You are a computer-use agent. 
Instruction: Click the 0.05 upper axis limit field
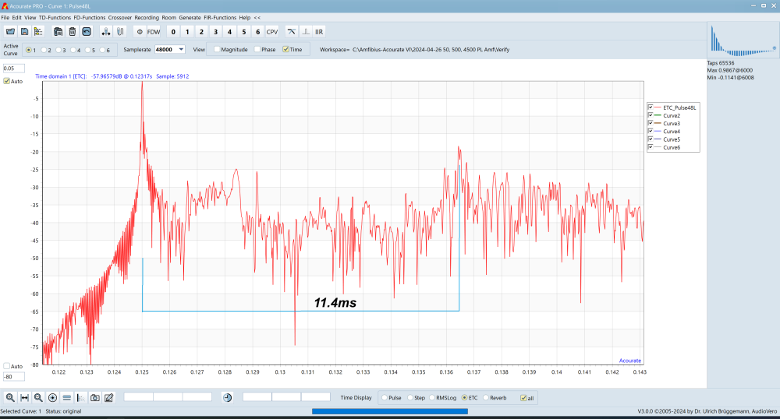tap(13, 69)
